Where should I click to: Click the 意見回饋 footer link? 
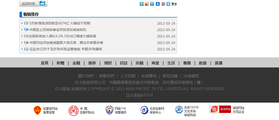click(x=170, y=76)
